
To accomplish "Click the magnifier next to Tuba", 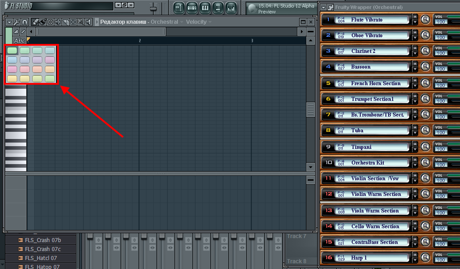I will [425, 130].
